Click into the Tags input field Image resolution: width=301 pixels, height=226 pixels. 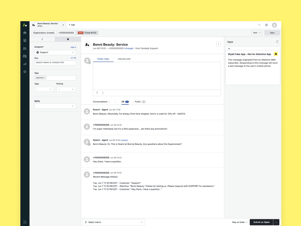coord(55,78)
